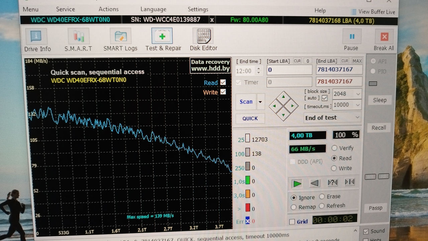Click the Start LBA input field
Screen dimensions: 428x241
point(289,70)
